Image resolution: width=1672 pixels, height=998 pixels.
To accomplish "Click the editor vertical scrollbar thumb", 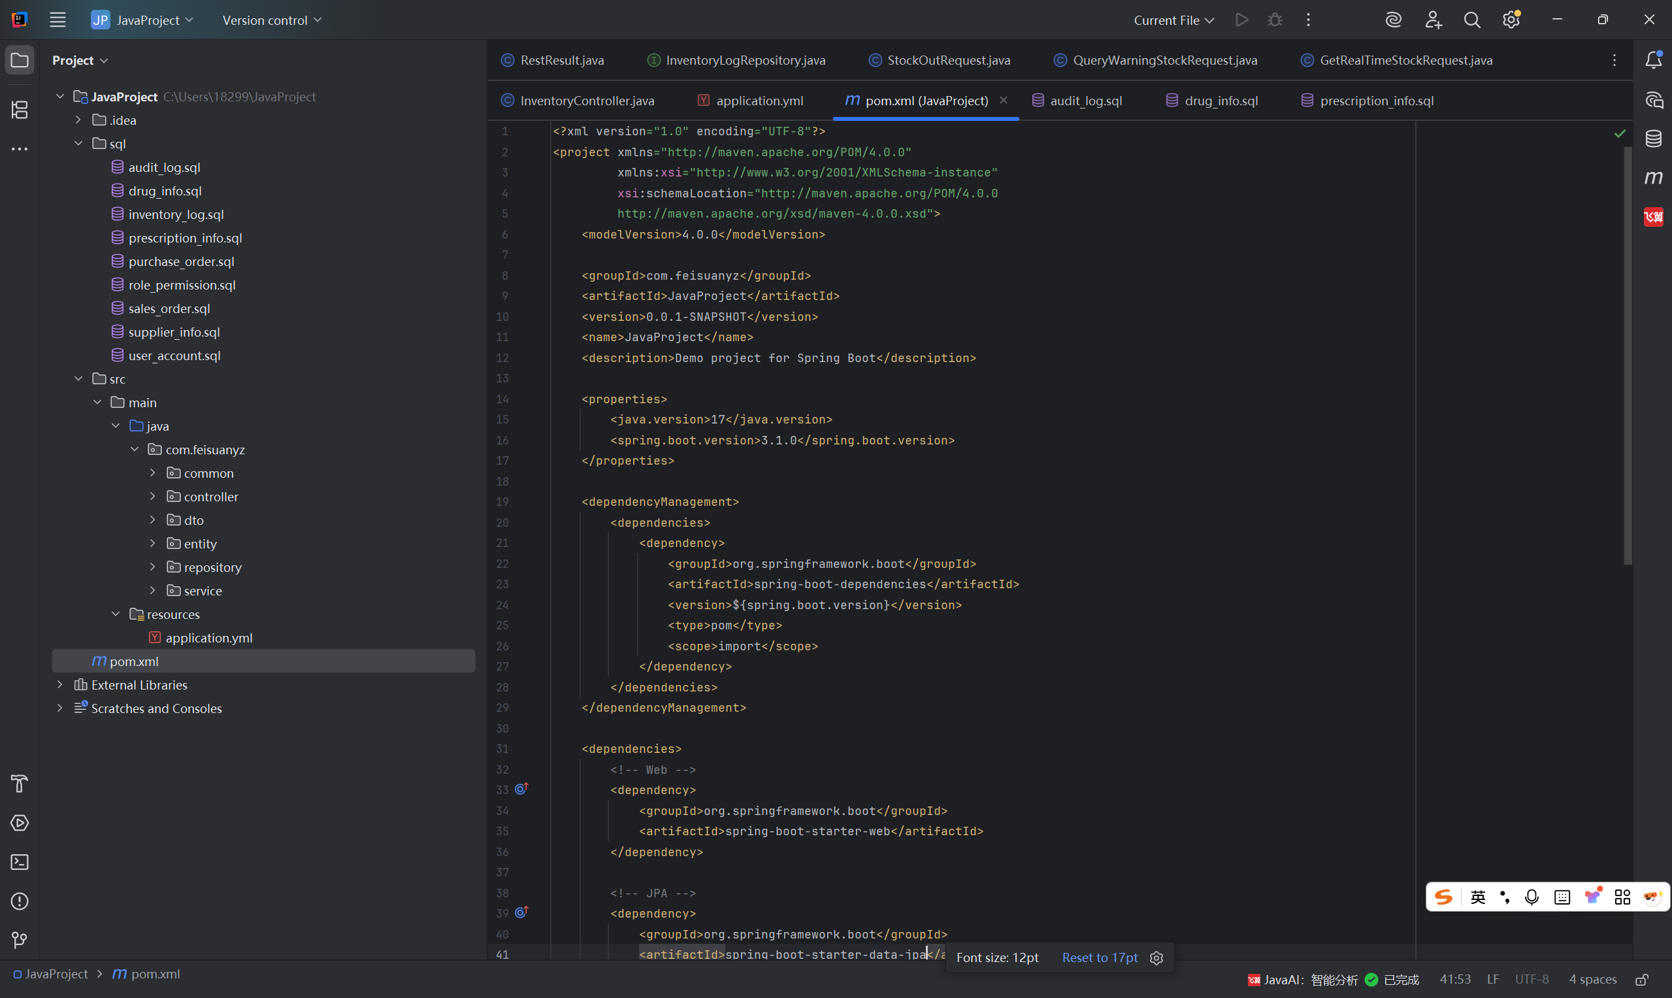I will (1627, 356).
